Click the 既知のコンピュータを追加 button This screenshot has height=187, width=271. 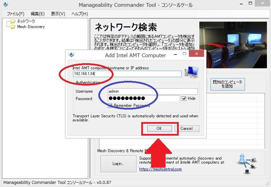[228, 84]
